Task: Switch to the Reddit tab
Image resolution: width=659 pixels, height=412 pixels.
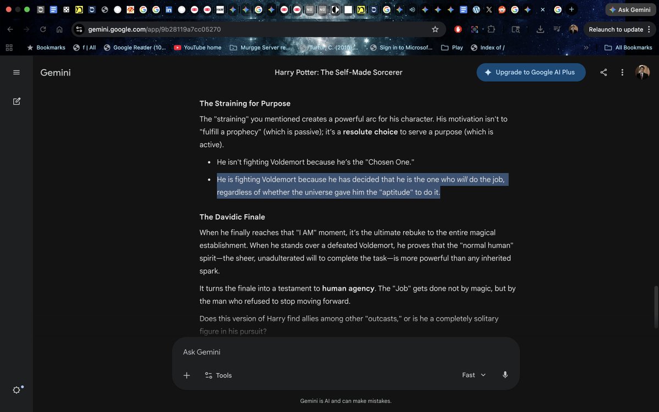Action: click(x=501, y=10)
